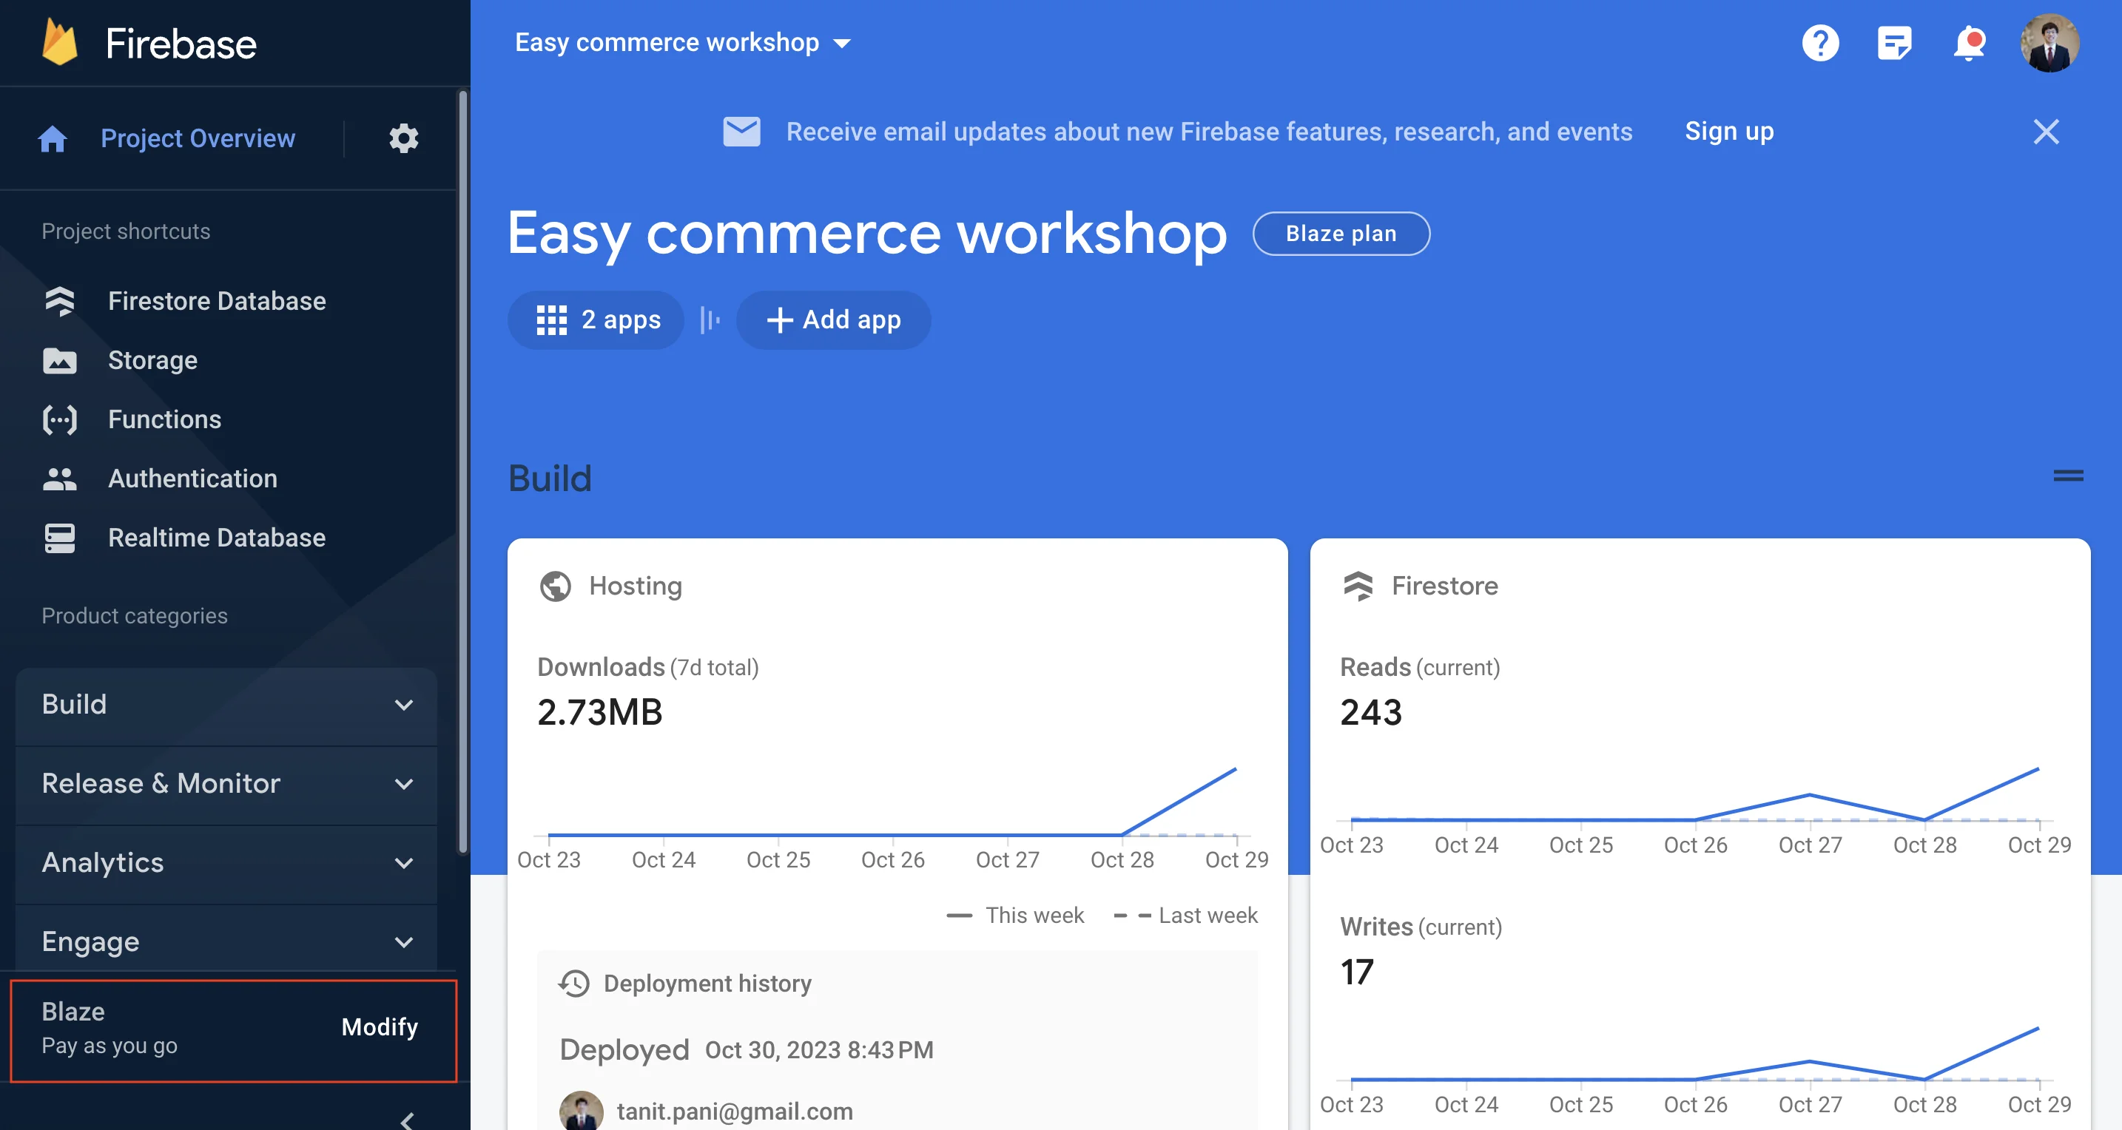Click the This week chart legend
2122x1130 pixels.
pyautogui.click(x=1015, y=916)
